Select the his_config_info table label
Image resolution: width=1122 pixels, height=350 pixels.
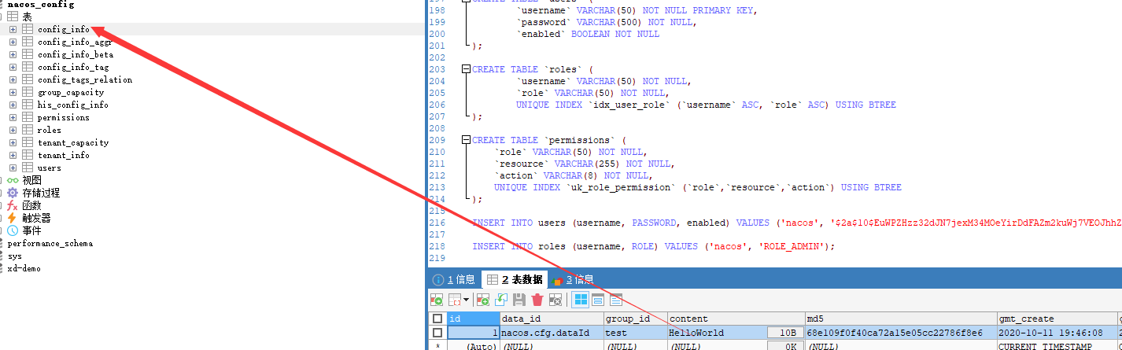(73, 105)
